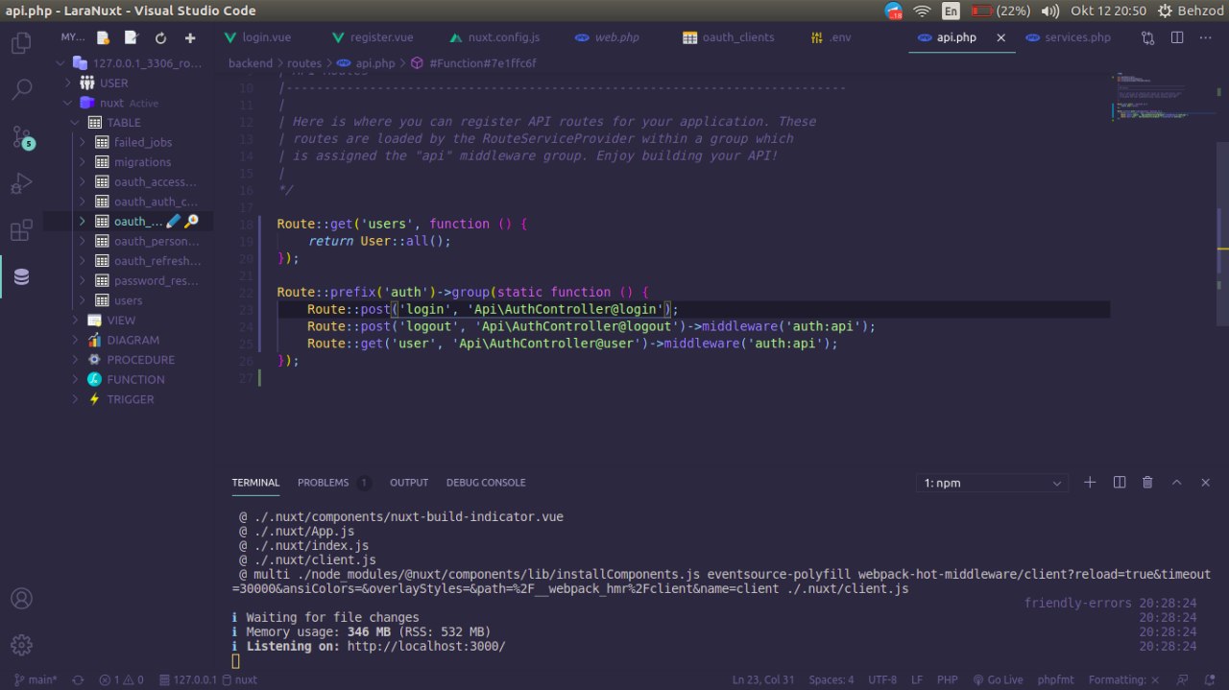Add a new terminal with plus icon

coord(1090,483)
